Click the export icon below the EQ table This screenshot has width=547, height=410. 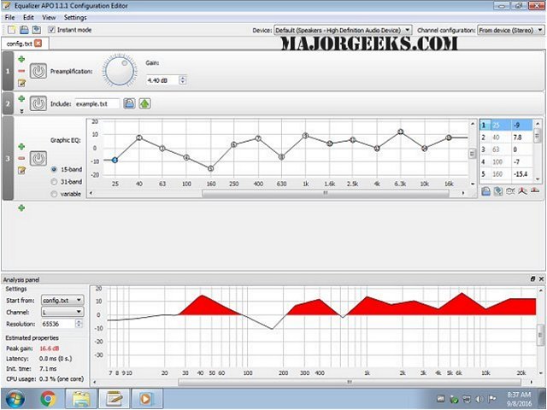point(498,191)
